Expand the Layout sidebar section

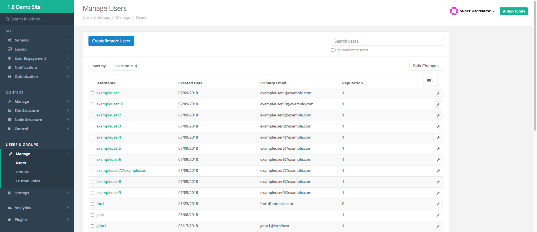point(37,49)
